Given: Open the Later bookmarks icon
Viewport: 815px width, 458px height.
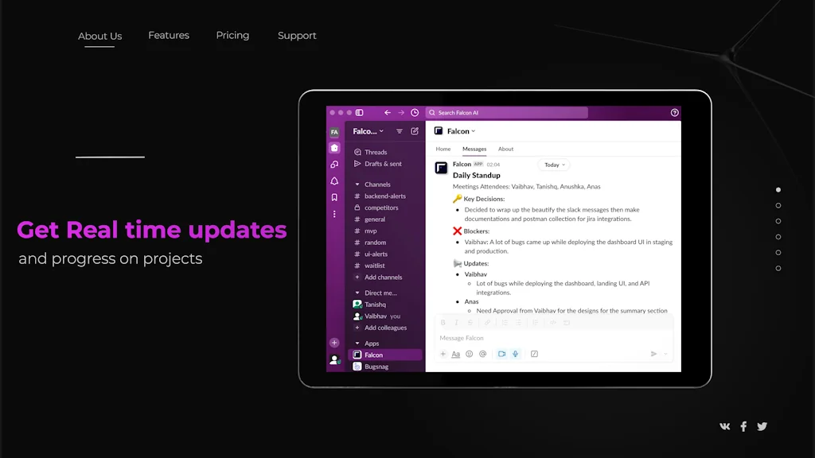Looking at the screenshot, I should point(333,196).
